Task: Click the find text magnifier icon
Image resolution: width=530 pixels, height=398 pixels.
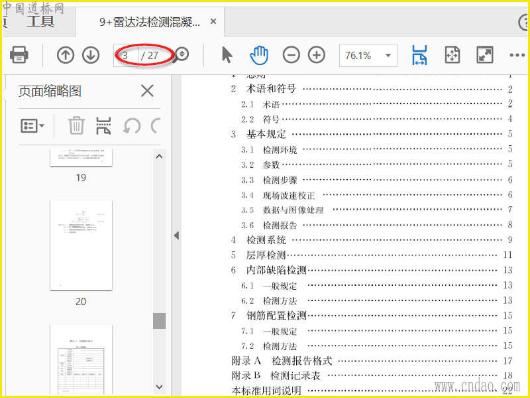Action: pyautogui.click(x=181, y=55)
